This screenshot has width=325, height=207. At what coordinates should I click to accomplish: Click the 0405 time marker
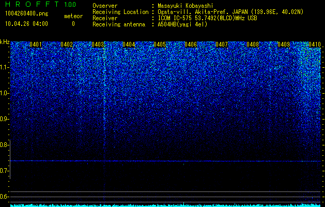click(x=160, y=45)
